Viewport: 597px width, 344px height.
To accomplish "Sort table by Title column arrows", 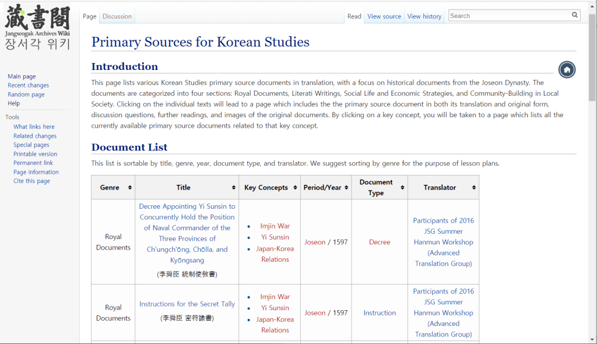I will pyautogui.click(x=234, y=188).
